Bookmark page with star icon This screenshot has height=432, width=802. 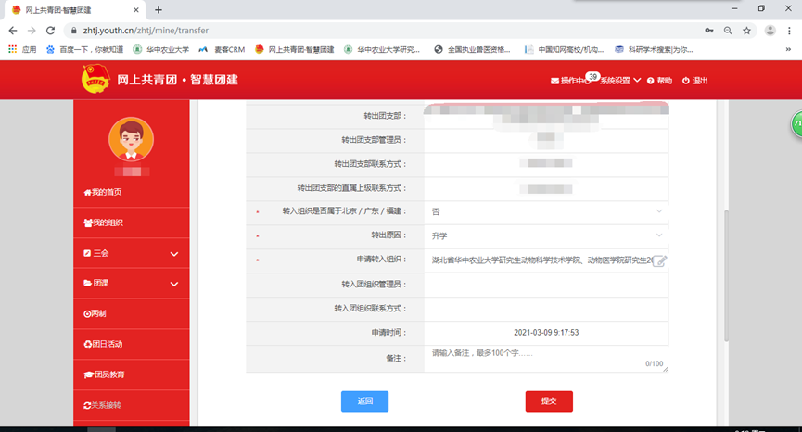click(746, 30)
